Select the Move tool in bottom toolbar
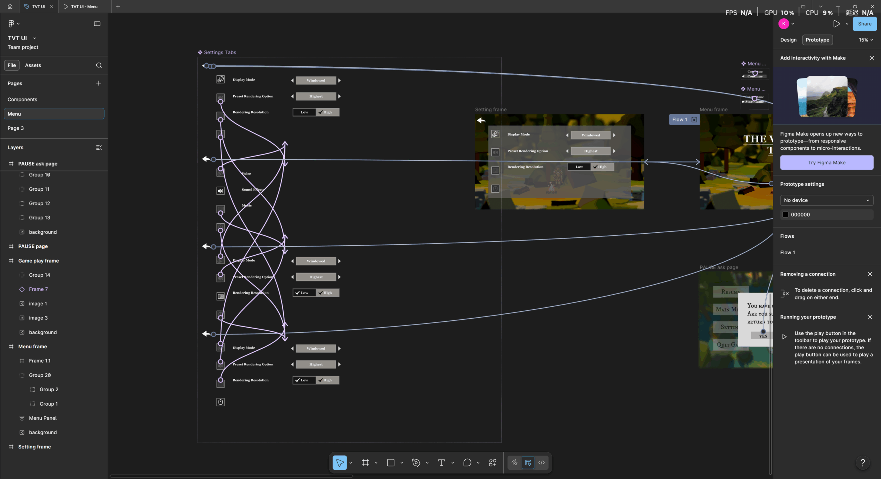The height and width of the screenshot is (479, 881). tap(340, 463)
